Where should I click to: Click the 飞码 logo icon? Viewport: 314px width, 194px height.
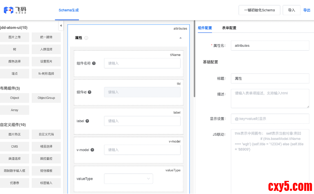coord(9,10)
